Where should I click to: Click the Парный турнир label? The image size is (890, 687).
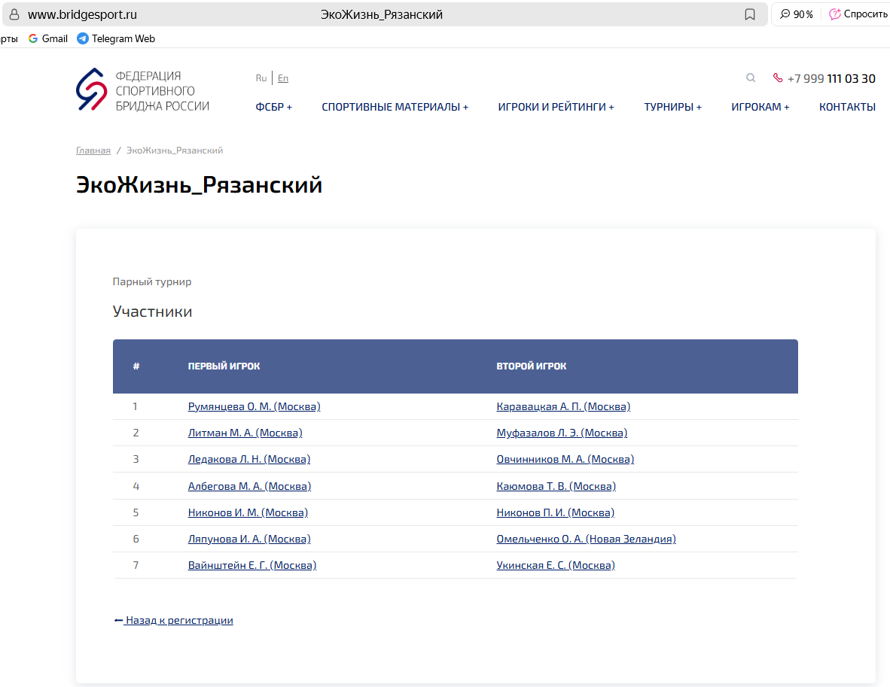[152, 282]
